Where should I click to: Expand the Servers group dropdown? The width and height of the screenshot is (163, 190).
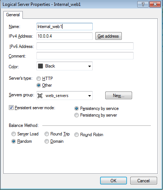pos(89,96)
